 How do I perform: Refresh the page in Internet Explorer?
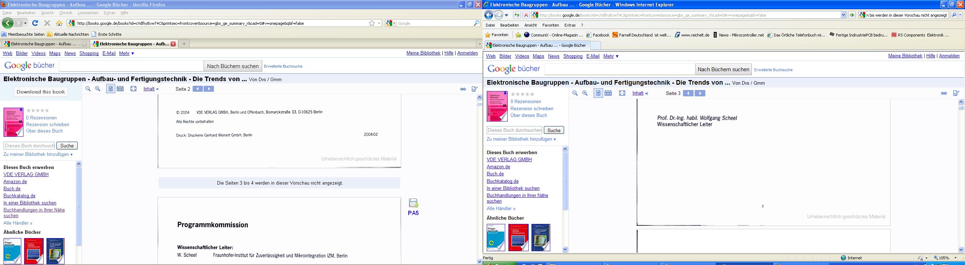[x=517, y=15]
